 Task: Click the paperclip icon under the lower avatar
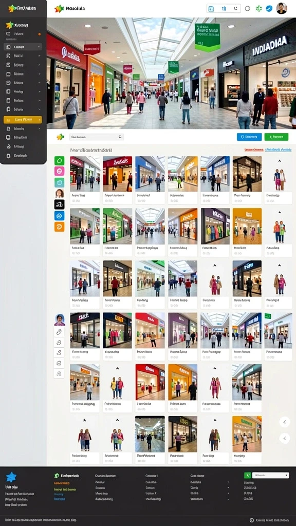tap(59, 332)
